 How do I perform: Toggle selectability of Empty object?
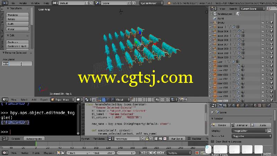click(267, 23)
